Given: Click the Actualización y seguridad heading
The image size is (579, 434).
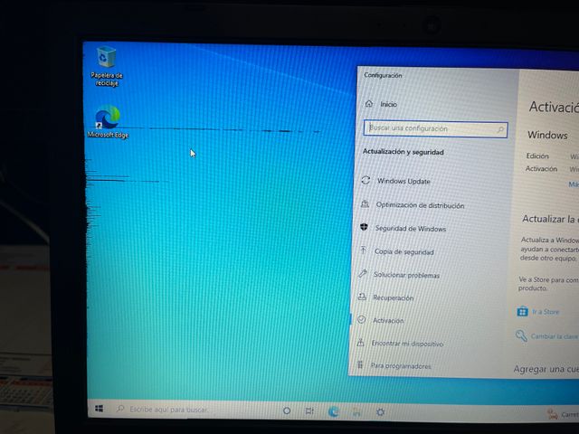Looking at the screenshot, I should click(403, 152).
